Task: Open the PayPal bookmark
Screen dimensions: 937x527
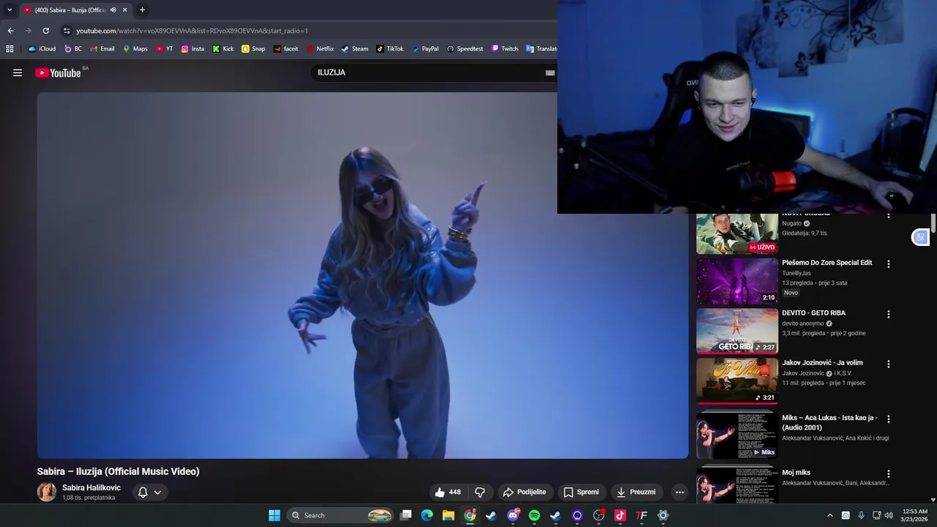Action: [425, 49]
